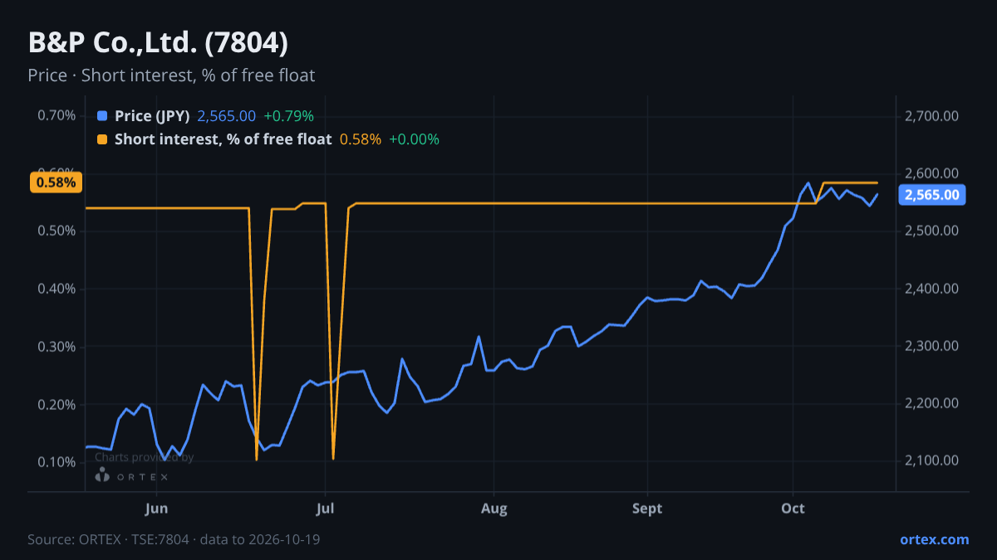Click the Jul x-axis label
Image resolution: width=997 pixels, height=560 pixels.
[x=326, y=509]
